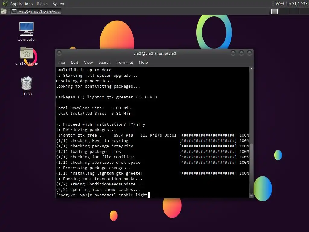This screenshot has width=309, height=232.
Task: Click the vm3@vm3:/home/v... taskbar button
Action: (36, 11)
